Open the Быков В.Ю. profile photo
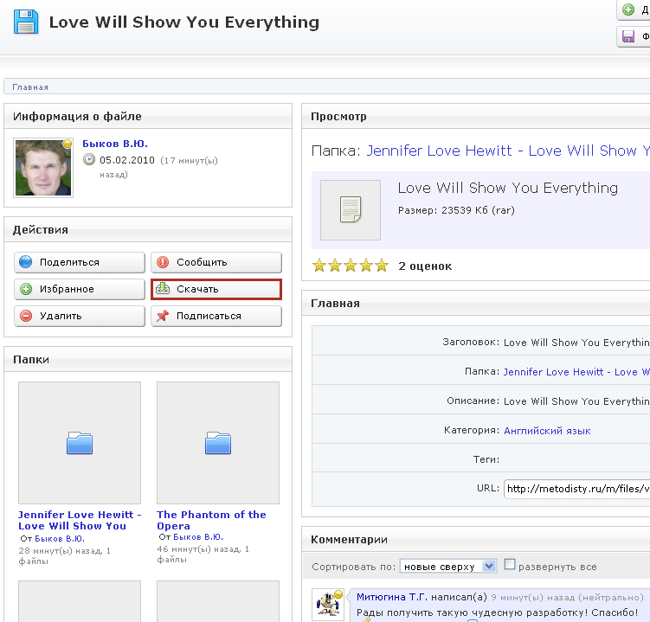650x622 pixels. click(x=43, y=168)
